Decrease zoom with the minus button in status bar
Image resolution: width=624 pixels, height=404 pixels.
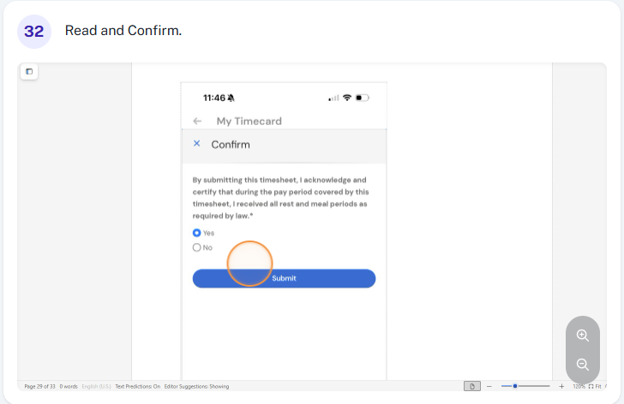tap(489, 386)
